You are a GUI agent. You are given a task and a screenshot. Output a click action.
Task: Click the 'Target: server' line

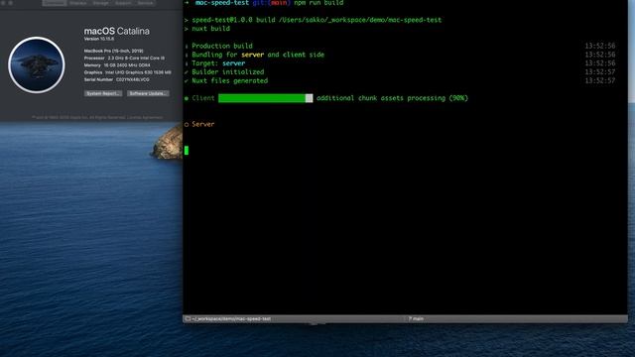click(x=218, y=63)
